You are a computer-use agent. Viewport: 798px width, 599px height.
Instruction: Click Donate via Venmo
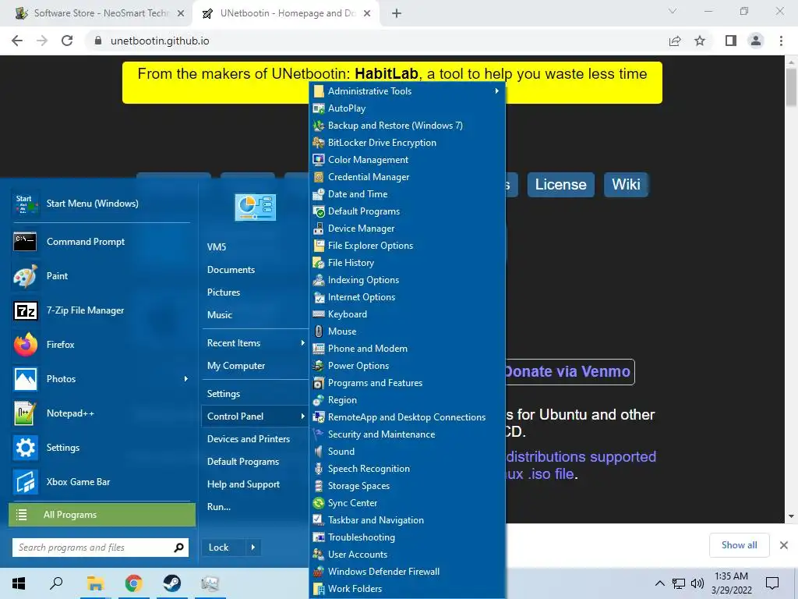(x=570, y=372)
